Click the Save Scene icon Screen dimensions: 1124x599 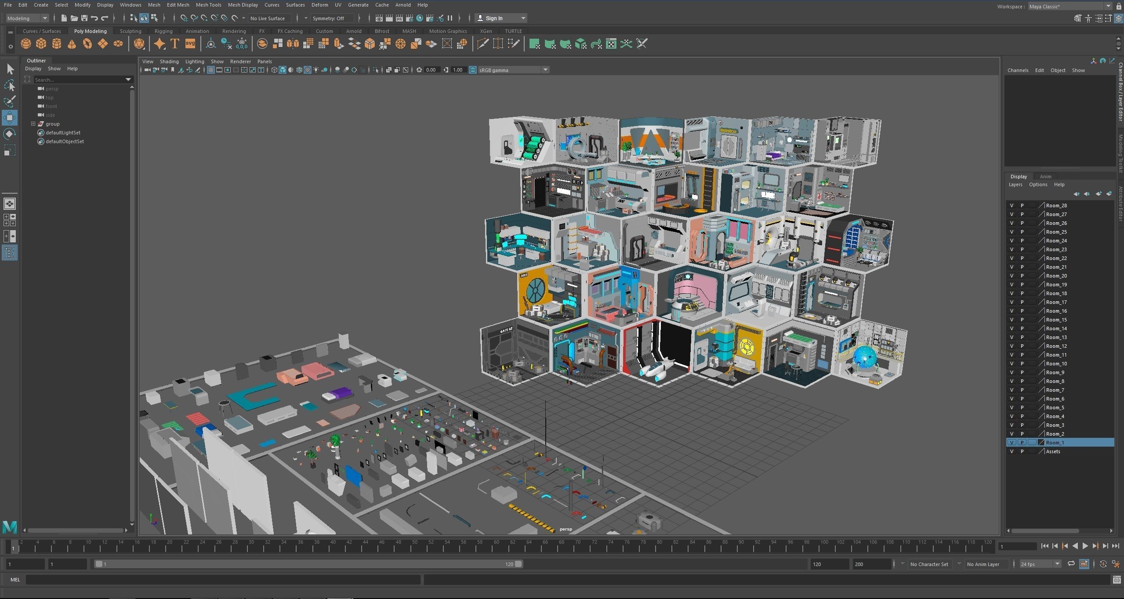(84, 18)
